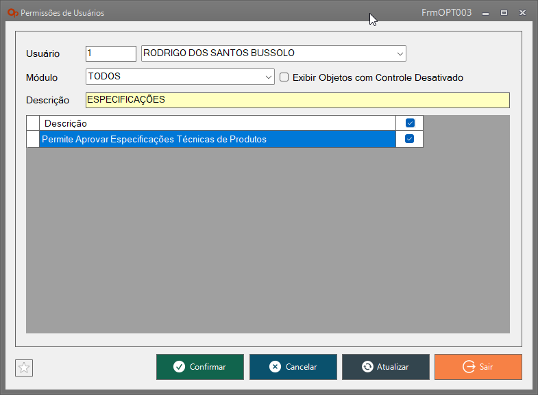
Task: Click the app logo in the title bar
Action: pos(12,13)
